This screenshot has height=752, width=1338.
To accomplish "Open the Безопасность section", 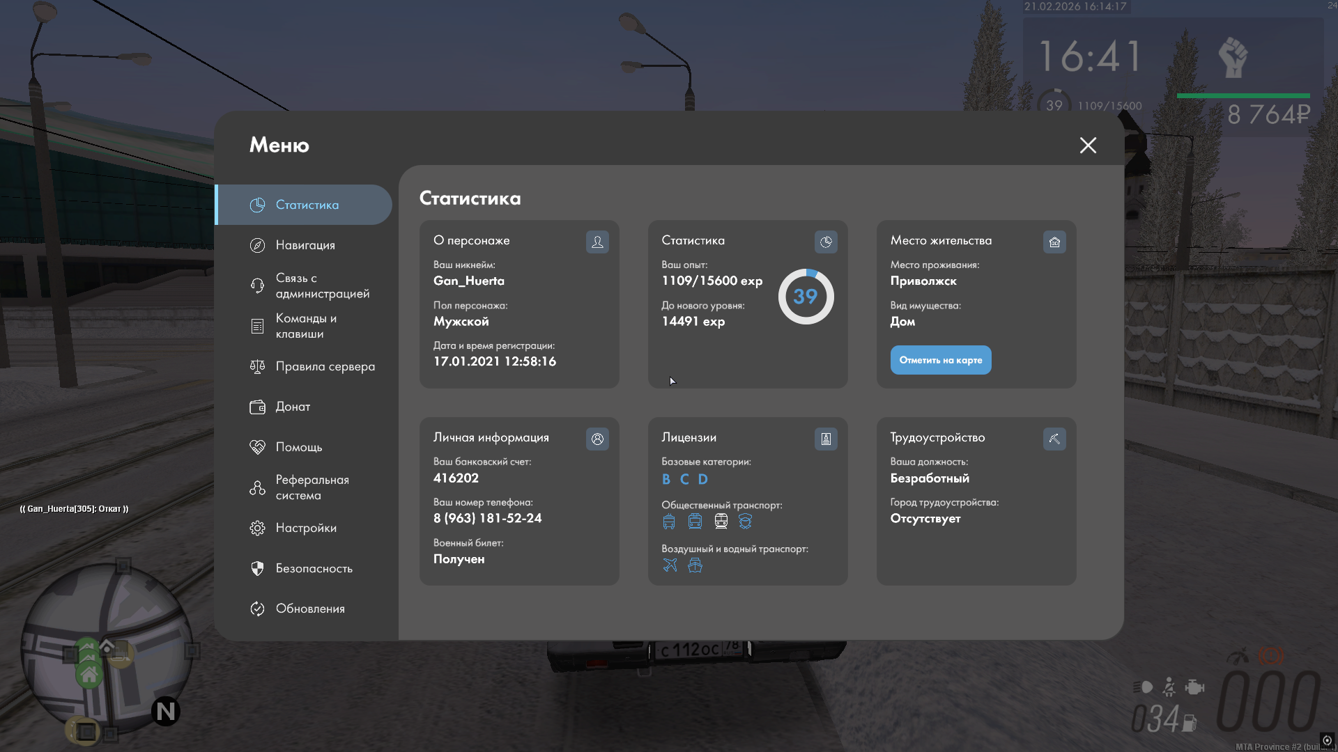I will coord(314,568).
